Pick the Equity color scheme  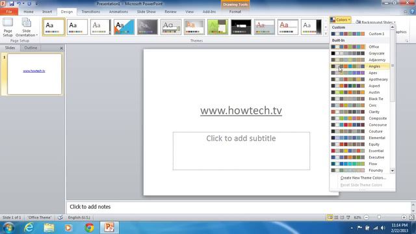(359, 144)
